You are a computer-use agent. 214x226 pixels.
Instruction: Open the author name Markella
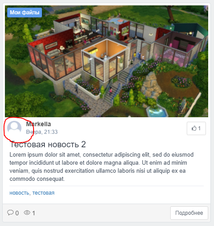[38, 124]
